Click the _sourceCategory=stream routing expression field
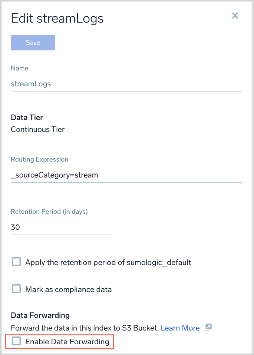The width and height of the screenshot is (254, 355). (126, 175)
